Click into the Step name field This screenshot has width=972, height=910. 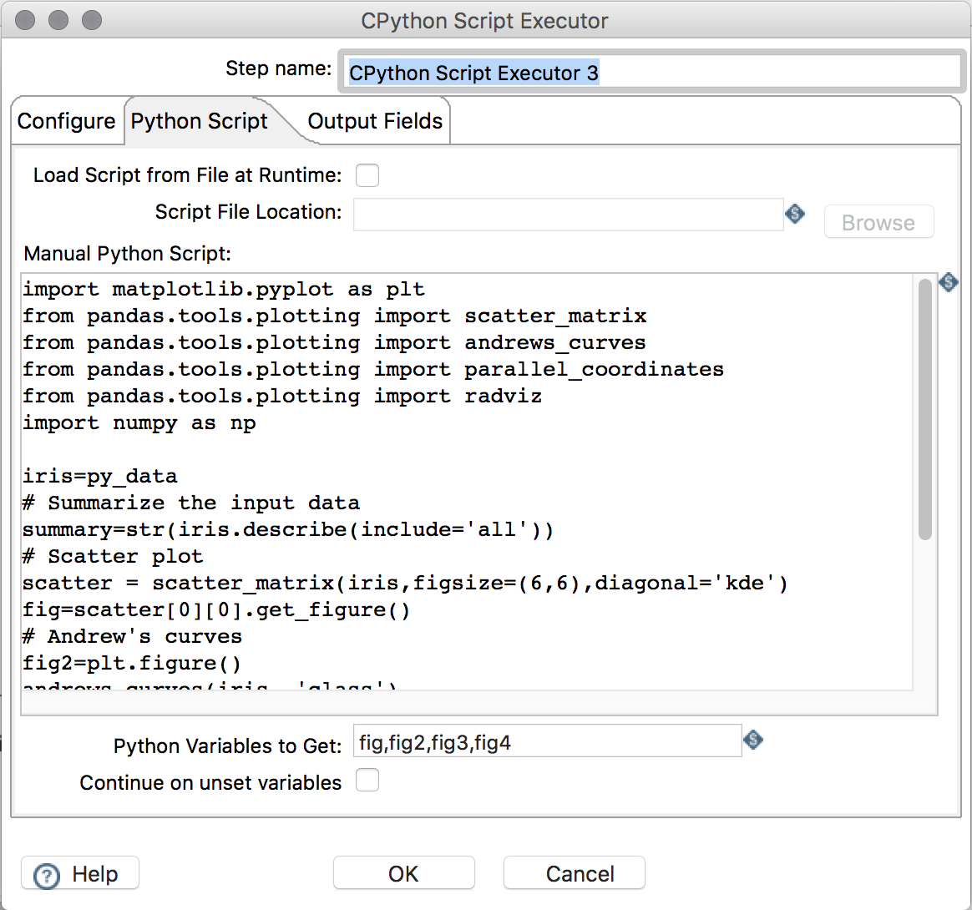pyautogui.click(x=652, y=72)
